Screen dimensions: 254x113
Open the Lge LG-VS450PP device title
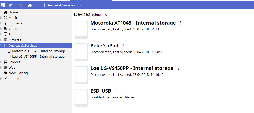(x=132, y=68)
